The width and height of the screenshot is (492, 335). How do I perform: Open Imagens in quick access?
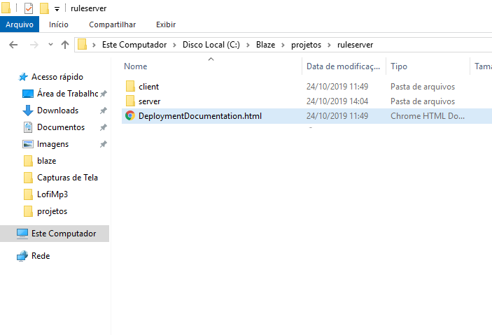[x=52, y=144]
